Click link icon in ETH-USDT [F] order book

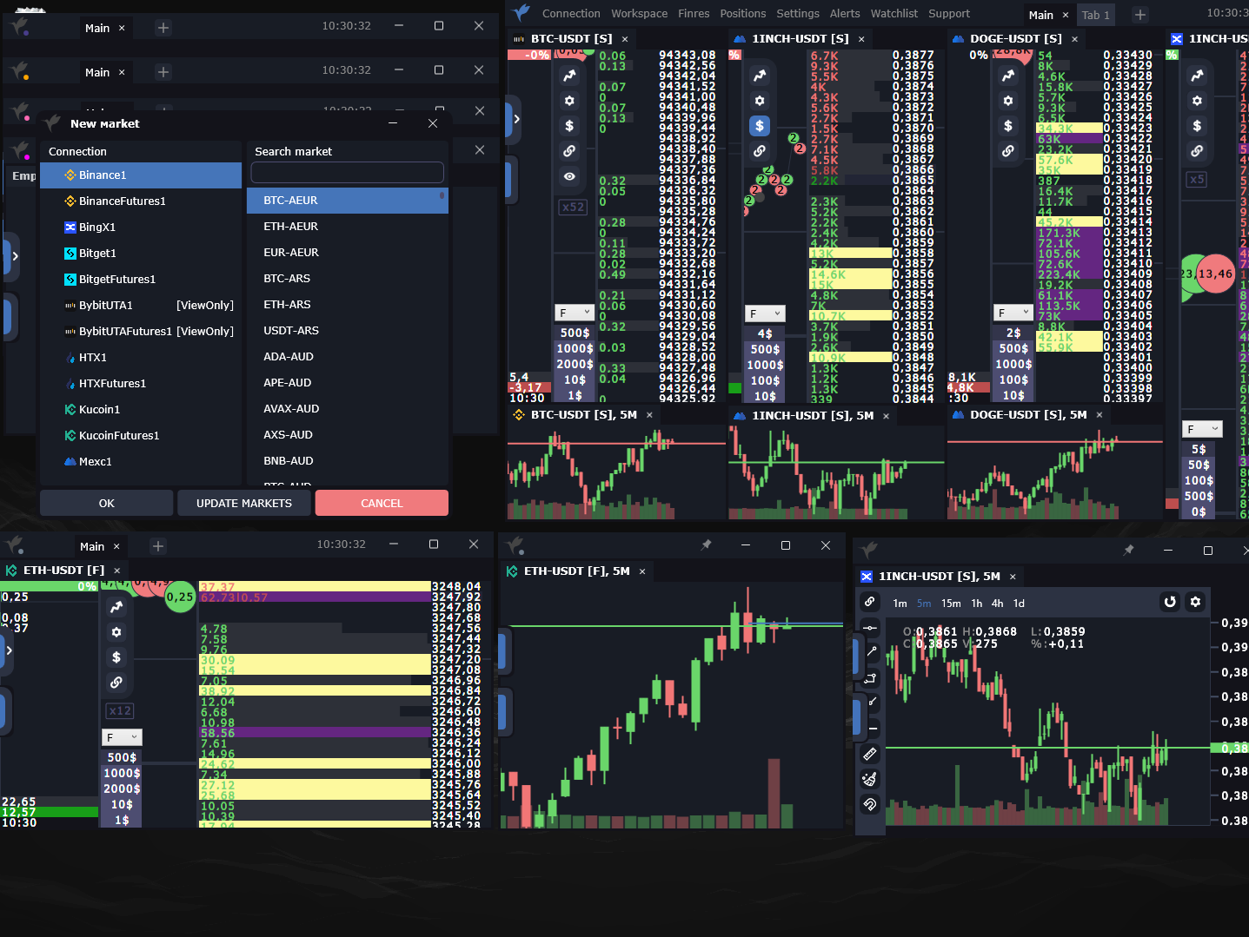click(116, 683)
